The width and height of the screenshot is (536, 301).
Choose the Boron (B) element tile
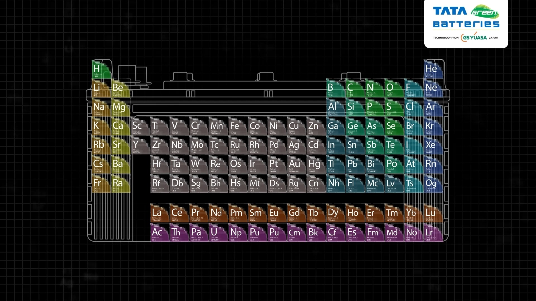pyautogui.click(x=336, y=88)
